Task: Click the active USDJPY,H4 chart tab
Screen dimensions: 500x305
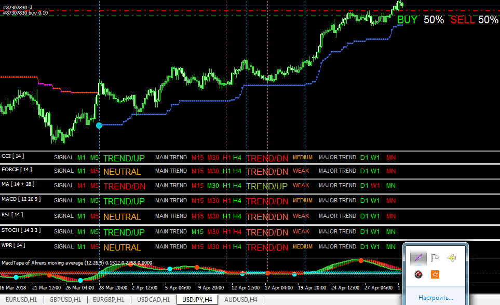Action: click(197, 300)
